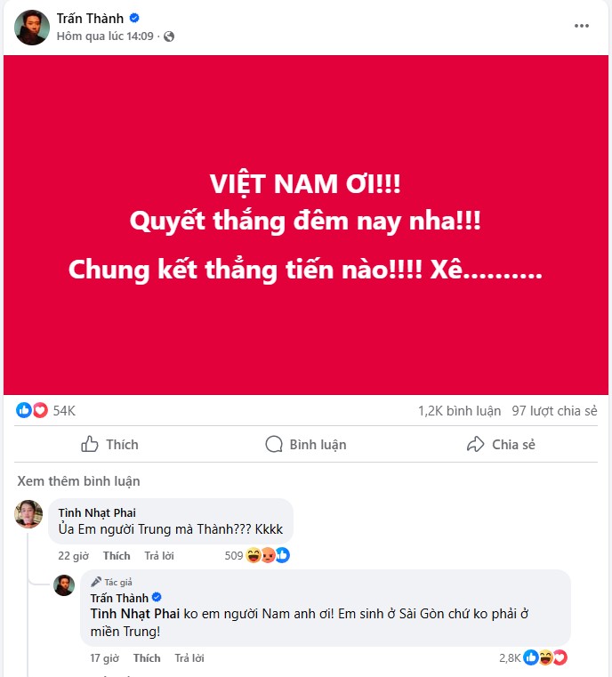Expand Xem thêm bình luận

[78, 481]
